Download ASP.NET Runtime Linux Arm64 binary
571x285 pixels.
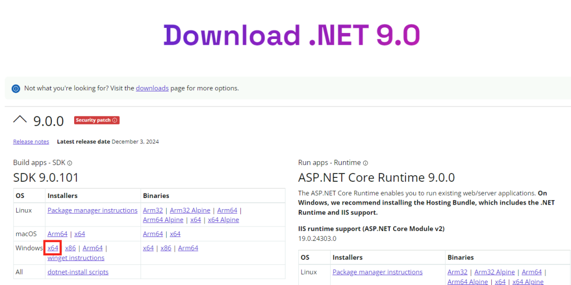click(x=531, y=272)
